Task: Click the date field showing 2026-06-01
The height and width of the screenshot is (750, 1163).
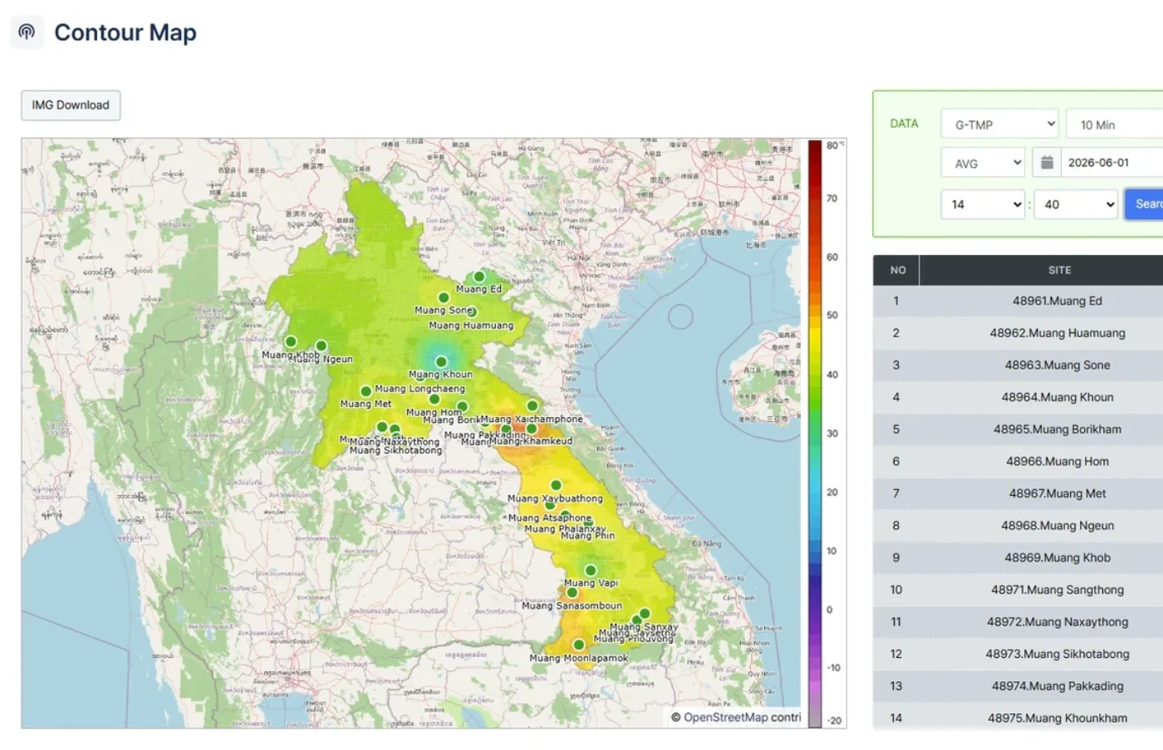Action: pos(1111,163)
